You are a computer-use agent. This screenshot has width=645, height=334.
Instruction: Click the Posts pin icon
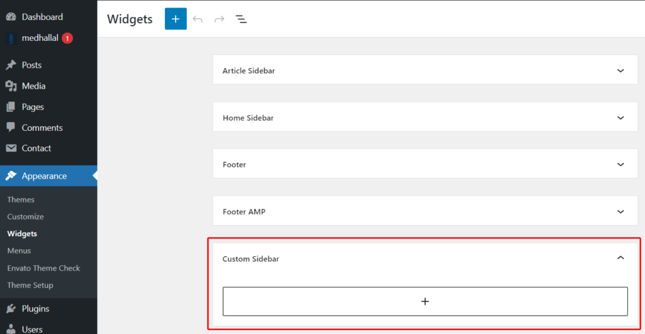coord(11,65)
